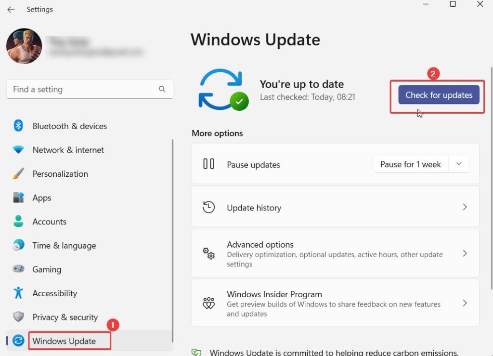493x356 pixels.
Task: Expand Windows Insider Program chevron
Action: (465, 303)
